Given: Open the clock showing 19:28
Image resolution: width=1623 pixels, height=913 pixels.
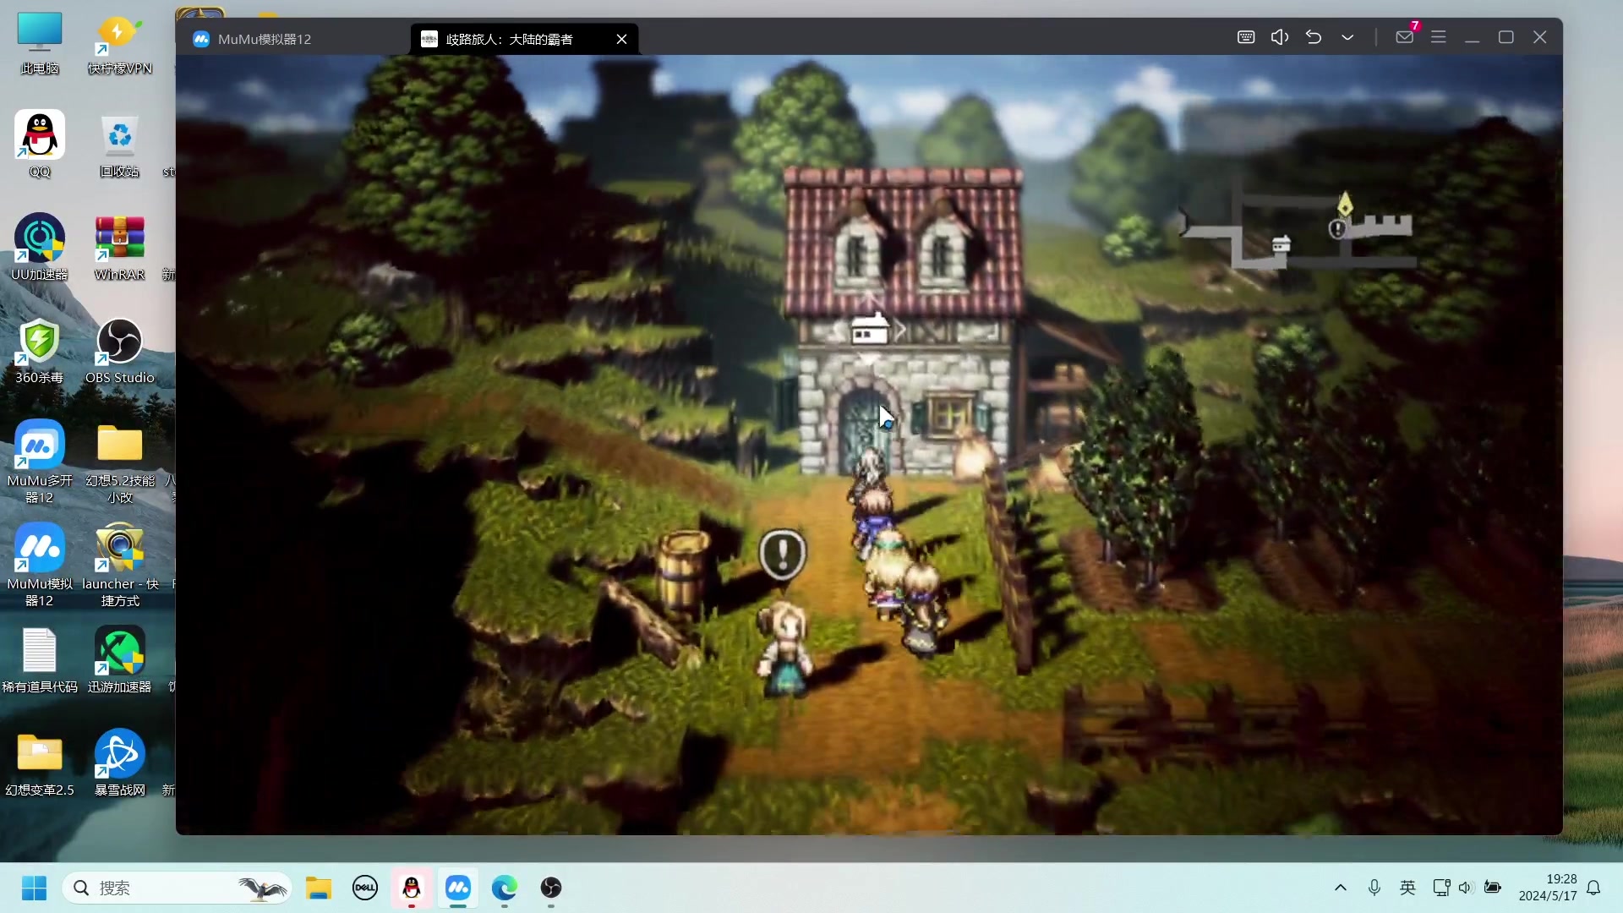Looking at the screenshot, I should [x=1547, y=888].
